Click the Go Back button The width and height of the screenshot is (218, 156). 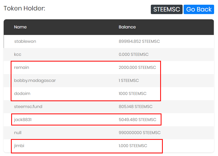pyautogui.click(x=199, y=9)
